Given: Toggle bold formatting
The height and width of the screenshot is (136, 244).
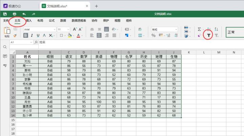Looking at the screenshot, I should tap(25, 35).
